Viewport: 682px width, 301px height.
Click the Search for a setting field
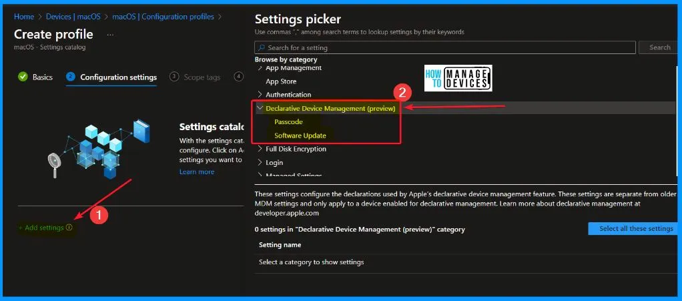[445, 47]
